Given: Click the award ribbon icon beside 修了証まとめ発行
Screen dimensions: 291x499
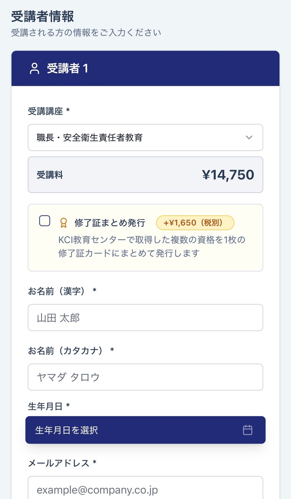Looking at the screenshot, I should coord(64,223).
